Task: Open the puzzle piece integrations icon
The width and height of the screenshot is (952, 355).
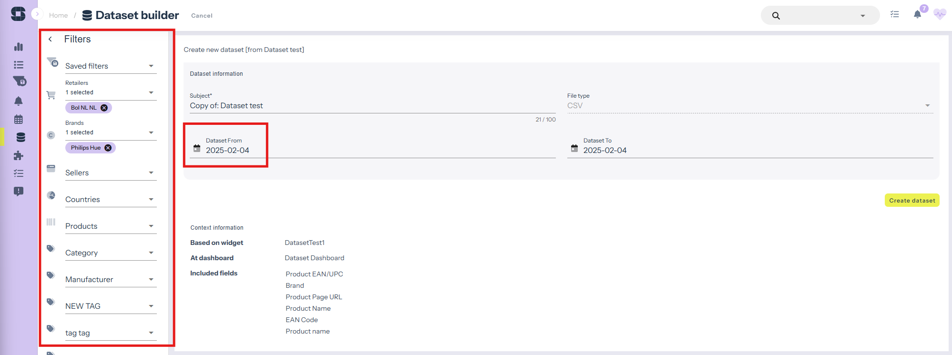Action: coord(19,155)
